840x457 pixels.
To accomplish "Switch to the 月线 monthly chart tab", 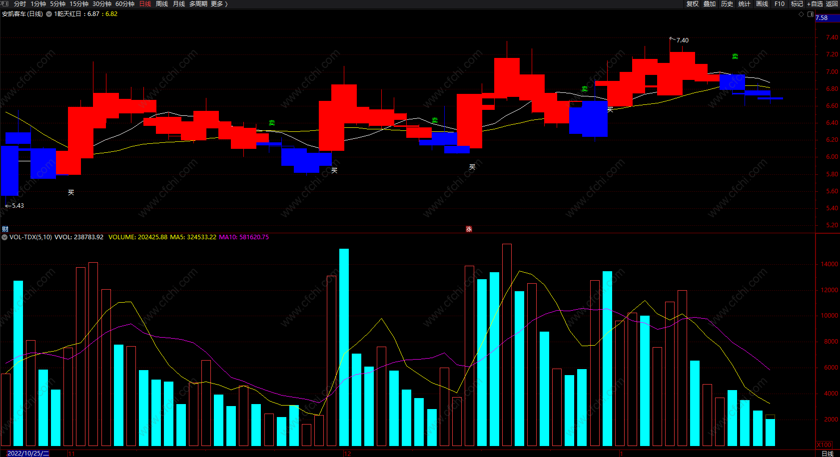I will point(179,4).
